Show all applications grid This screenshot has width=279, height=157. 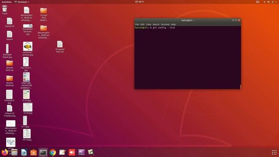pos(274,152)
